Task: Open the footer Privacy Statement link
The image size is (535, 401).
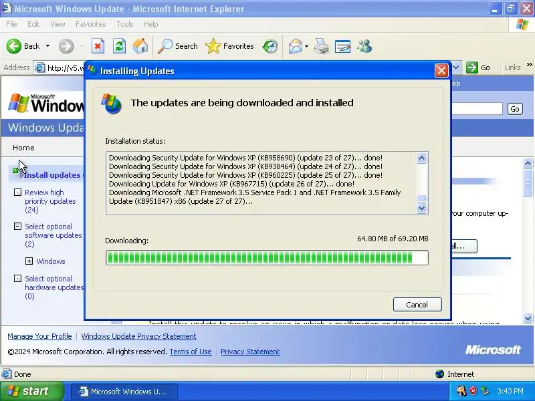Action: (x=250, y=352)
